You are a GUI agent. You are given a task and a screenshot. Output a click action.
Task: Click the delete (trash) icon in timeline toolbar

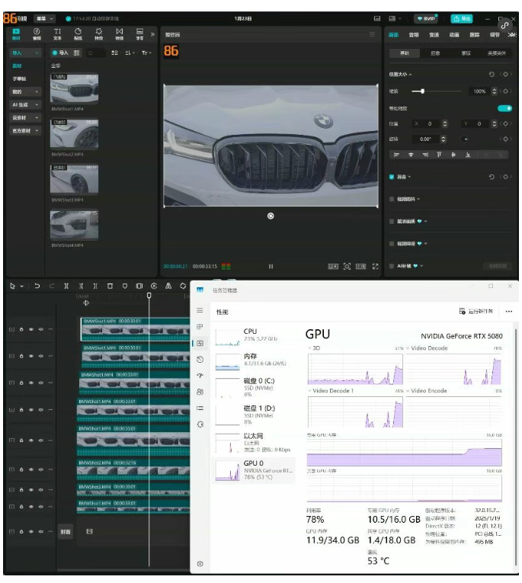pos(110,286)
